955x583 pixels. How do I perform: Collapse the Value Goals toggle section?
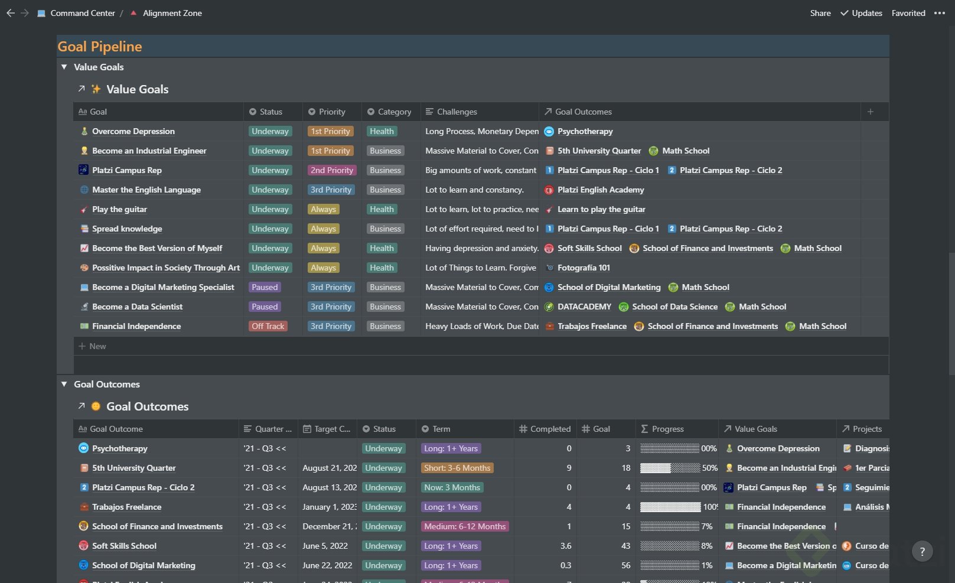64,67
